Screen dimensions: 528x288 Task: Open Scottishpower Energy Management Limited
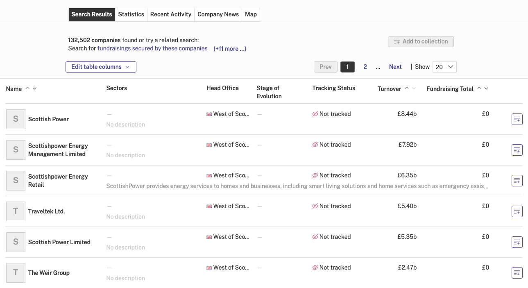pyautogui.click(x=58, y=150)
